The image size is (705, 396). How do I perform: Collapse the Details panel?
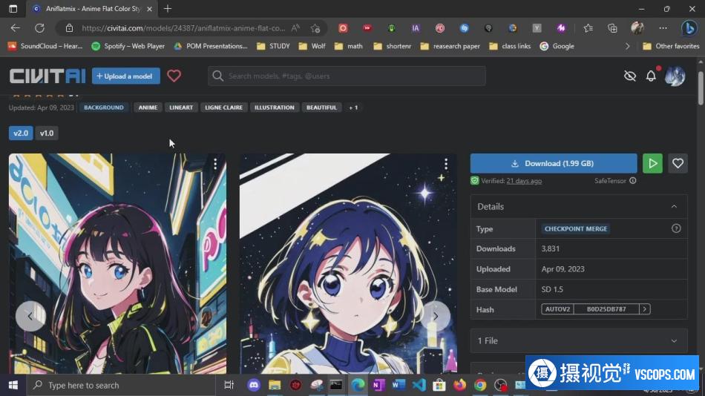pyautogui.click(x=674, y=206)
